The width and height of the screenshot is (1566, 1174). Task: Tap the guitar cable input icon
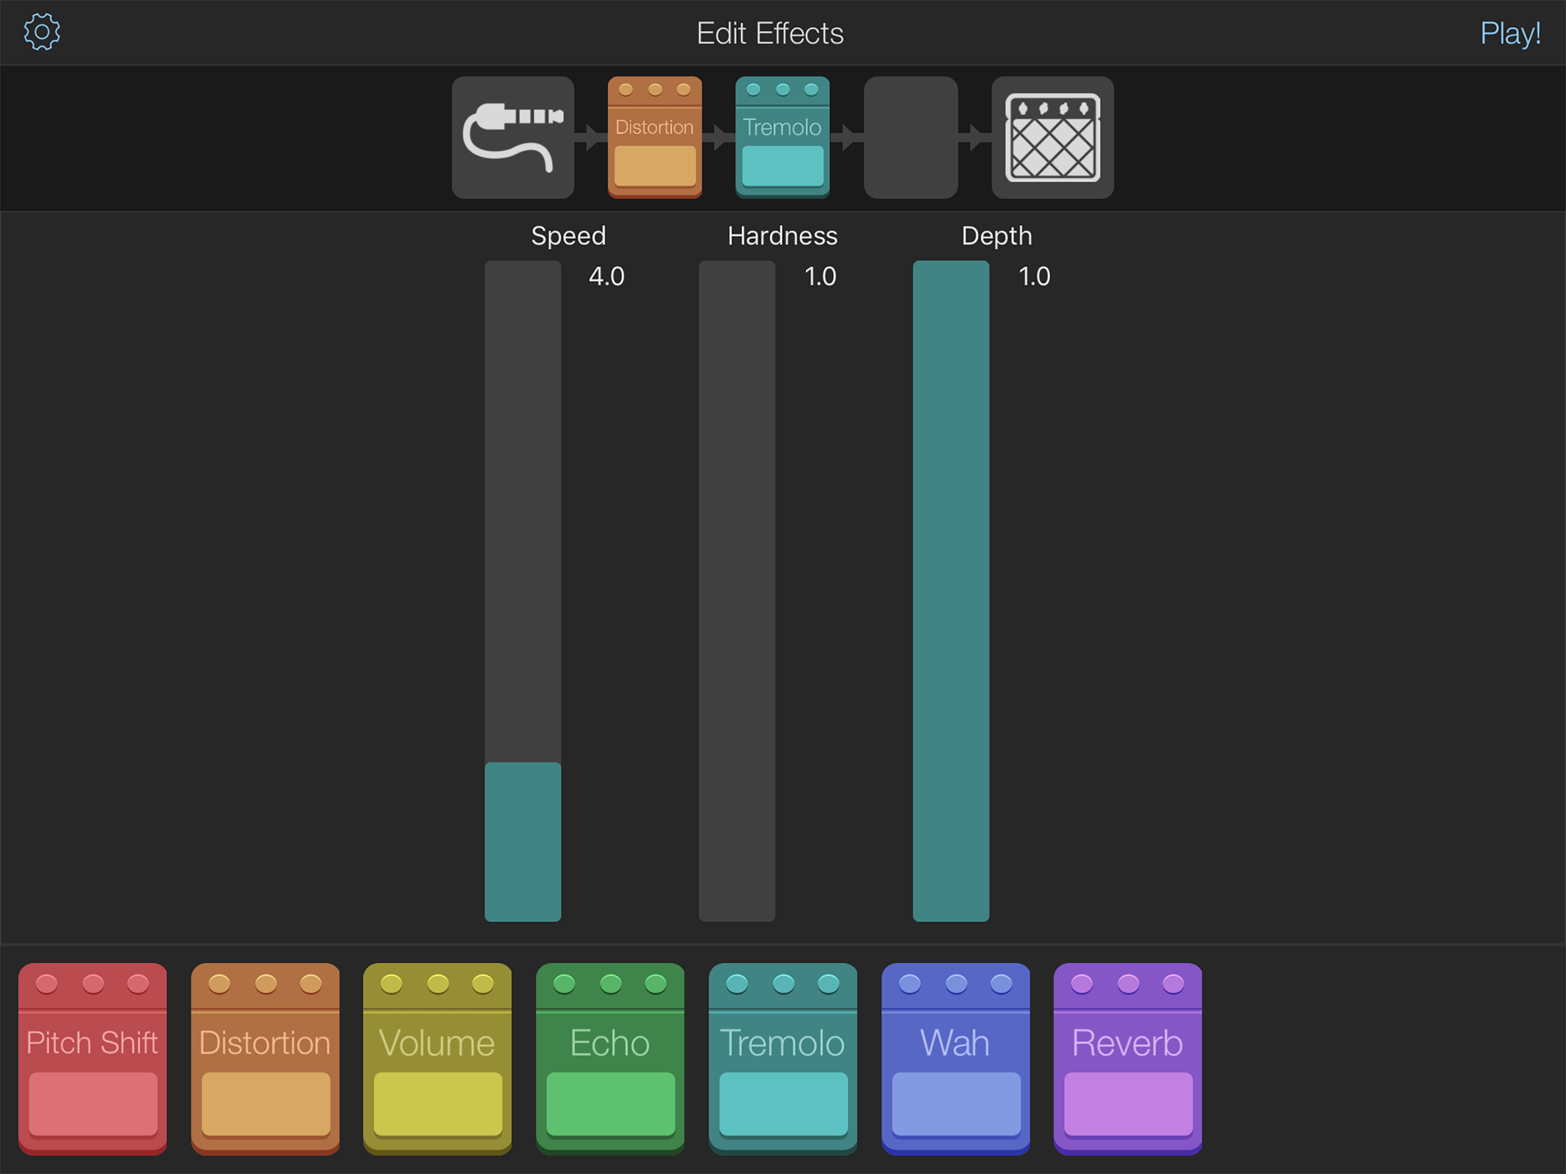[x=512, y=138]
